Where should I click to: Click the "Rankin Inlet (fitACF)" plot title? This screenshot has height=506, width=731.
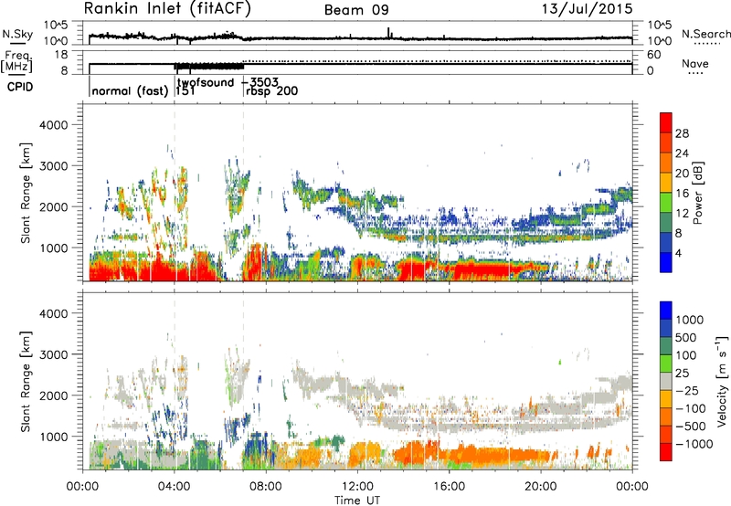click(167, 9)
